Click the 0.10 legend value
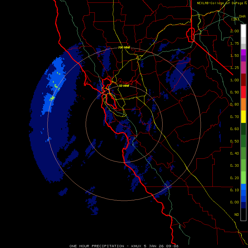The height and width of the screenshot is (248, 248). click(x=234, y=190)
